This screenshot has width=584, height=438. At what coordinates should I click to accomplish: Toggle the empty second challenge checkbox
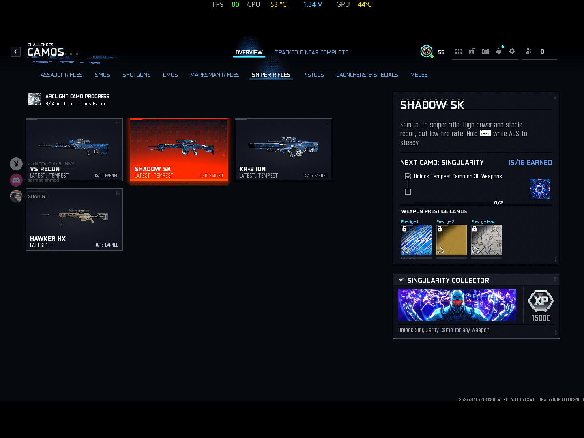(408, 192)
